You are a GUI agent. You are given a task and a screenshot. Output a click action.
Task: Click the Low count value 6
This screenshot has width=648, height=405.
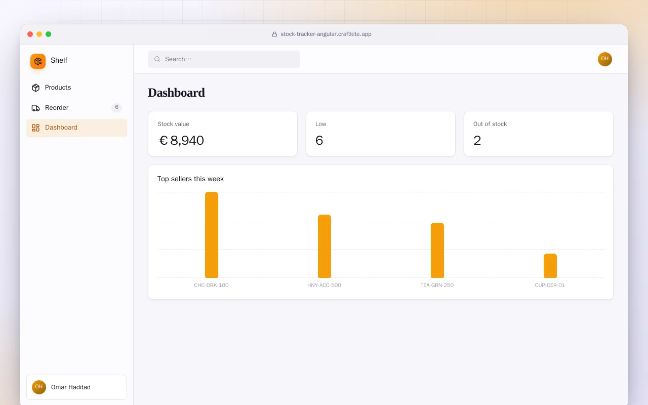point(319,141)
